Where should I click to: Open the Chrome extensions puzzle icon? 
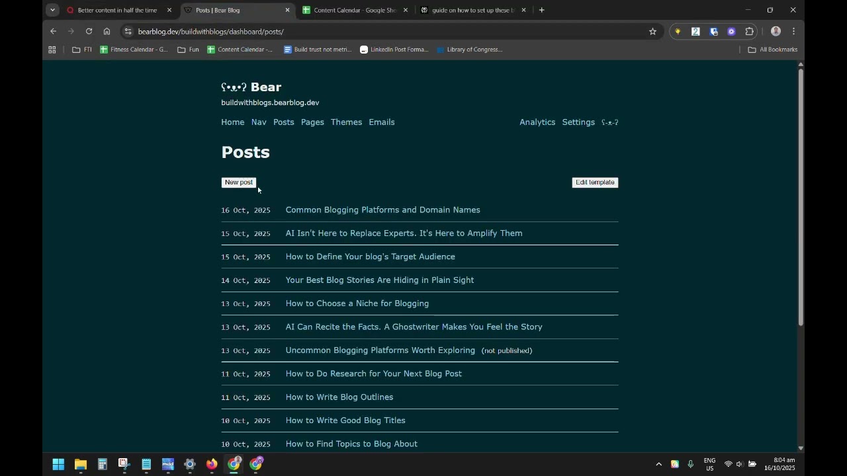(749, 31)
